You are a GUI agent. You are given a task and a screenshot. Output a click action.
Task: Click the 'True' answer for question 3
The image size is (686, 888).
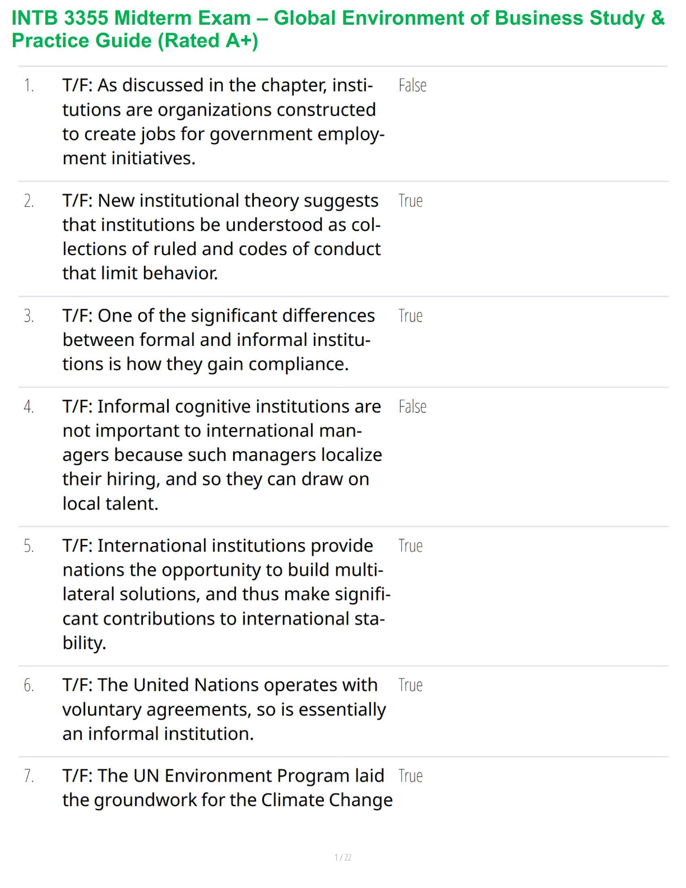tap(410, 316)
